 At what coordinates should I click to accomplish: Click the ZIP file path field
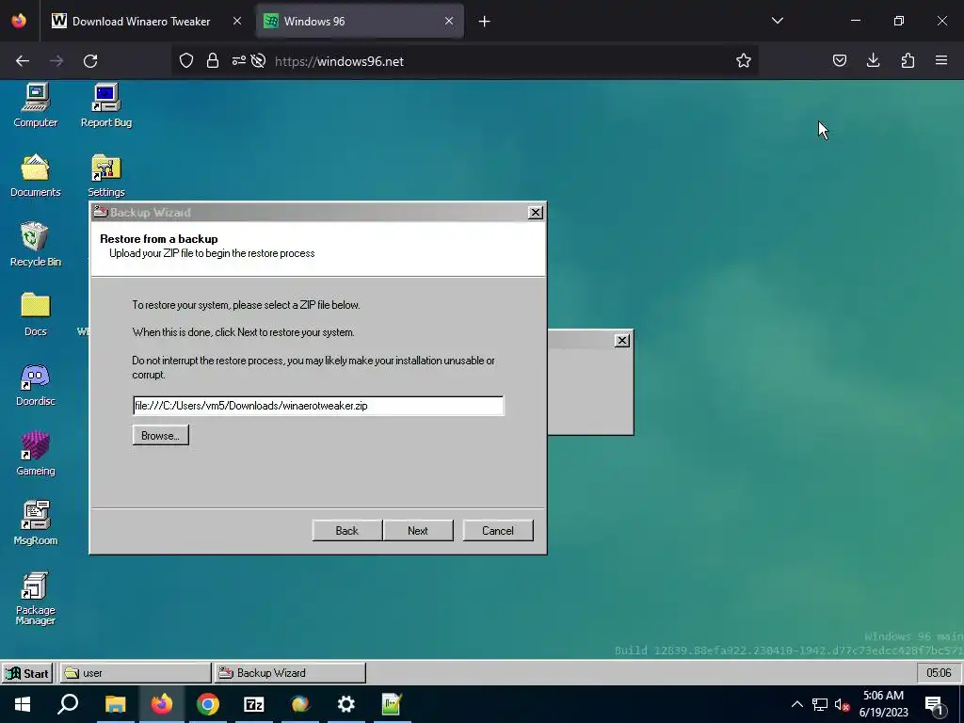pyautogui.click(x=318, y=406)
